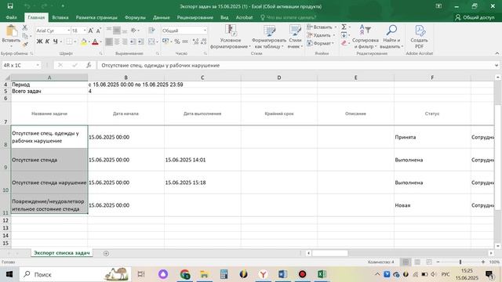Align text to bottom of cell
The image size is (502, 282).
tap(125, 31)
